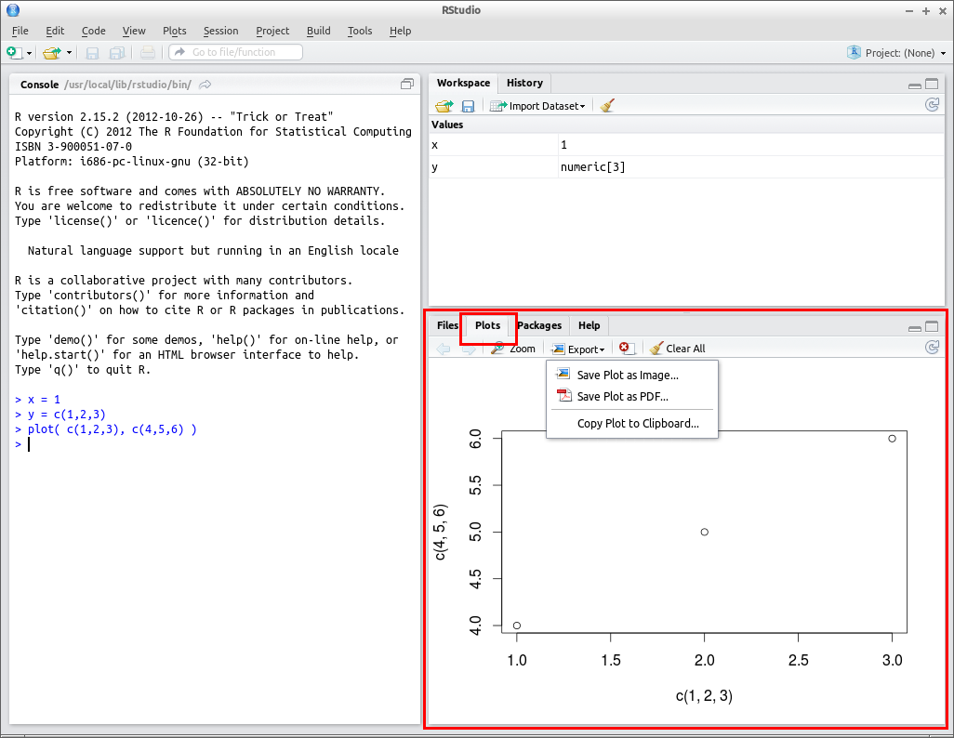Click the previous plot arrow icon
The width and height of the screenshot is (954, 738).
444,349
